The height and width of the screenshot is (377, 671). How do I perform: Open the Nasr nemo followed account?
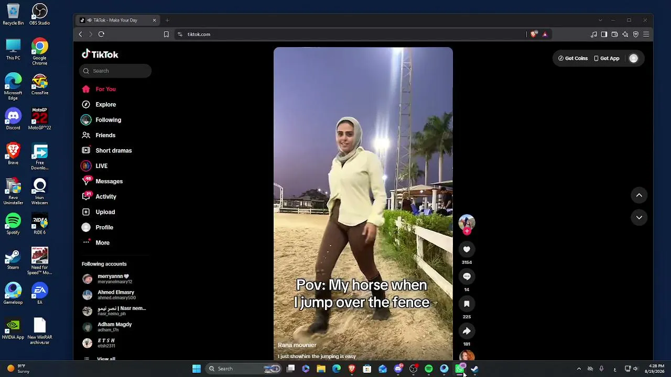(115, 311)
